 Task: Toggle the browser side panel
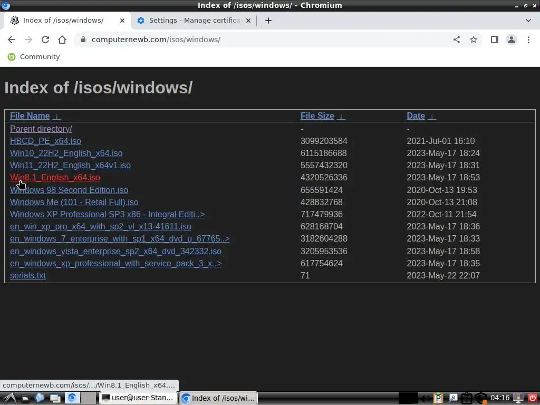[x=495, y=40]
